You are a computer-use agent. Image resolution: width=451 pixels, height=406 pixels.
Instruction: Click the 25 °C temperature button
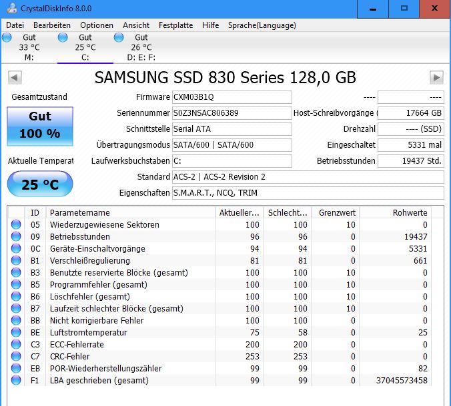pos(40,184)
